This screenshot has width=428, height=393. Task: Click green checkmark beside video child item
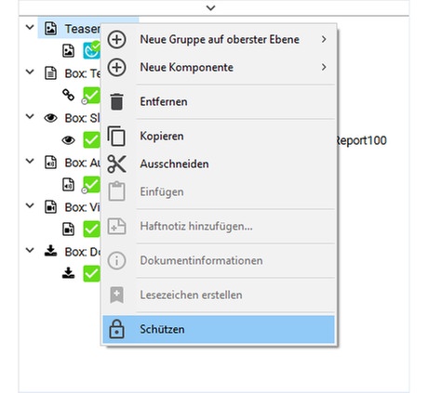point(91,229)
